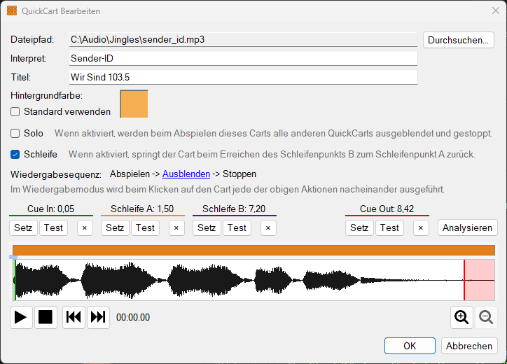The image size is (507, 364).
Task: Start playback with the play button
Action: pos(21,317)
